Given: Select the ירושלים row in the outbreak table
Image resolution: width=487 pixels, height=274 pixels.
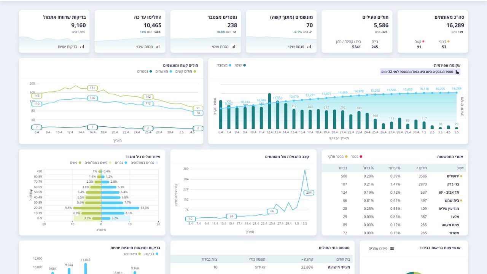Looking at the screenshot, I should [395, 176].
